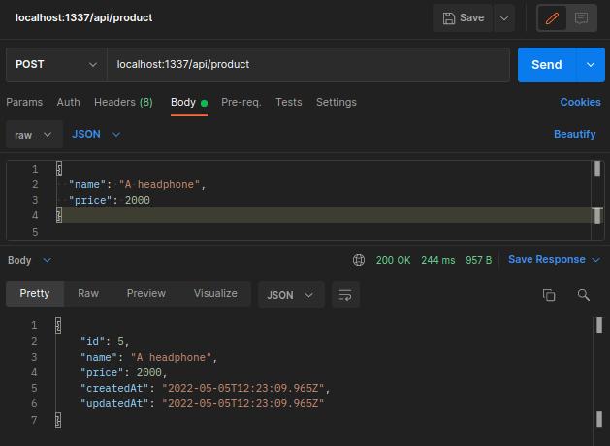This screenshot has height=446, width=610.
Task: Click the search magnifier icon in response
Action: pos(583,295)
